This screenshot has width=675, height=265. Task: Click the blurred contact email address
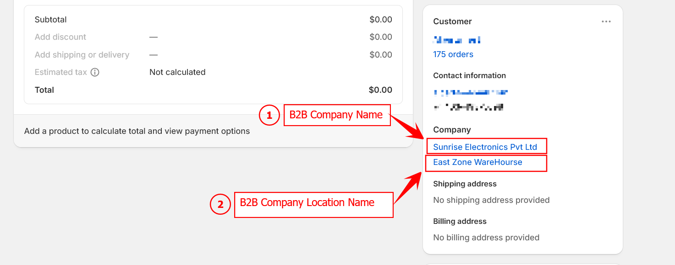[471, 92]
